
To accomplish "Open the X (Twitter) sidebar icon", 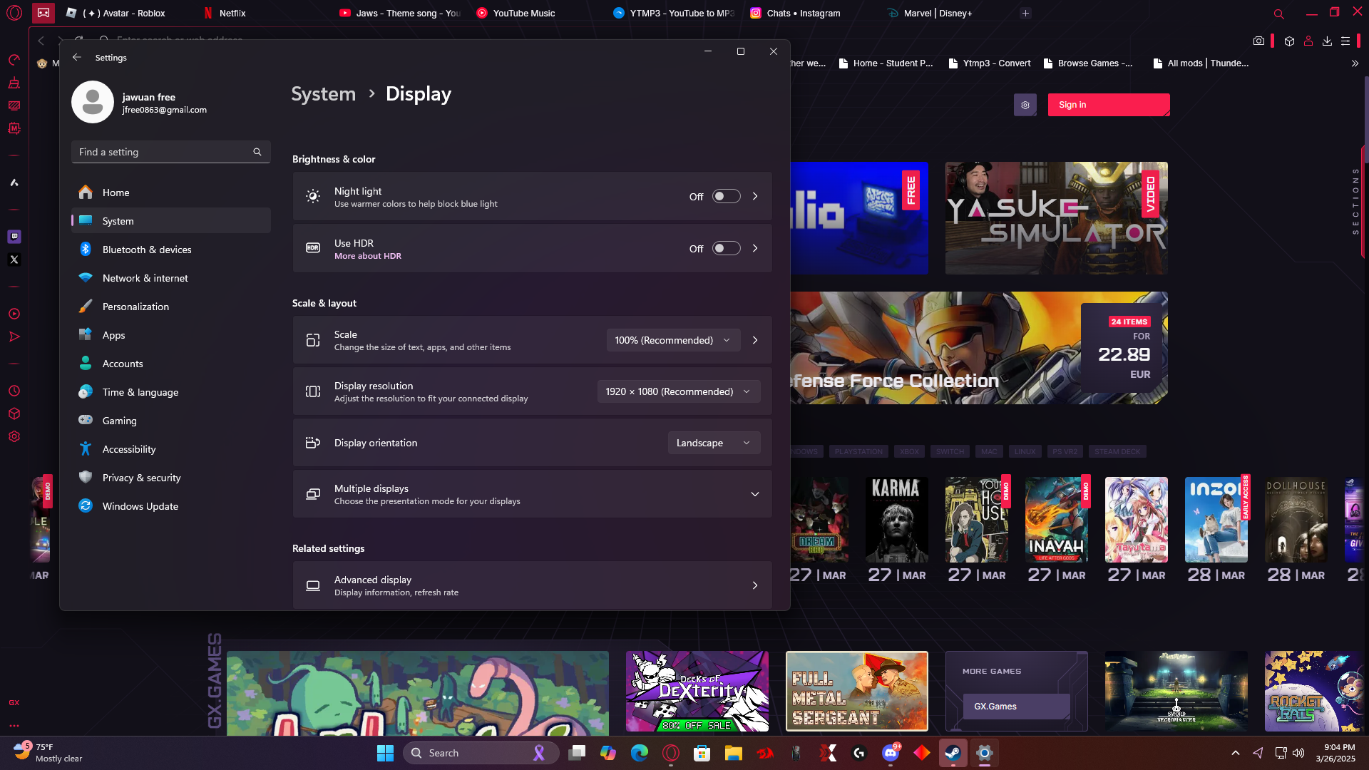I will (x=14, y=260).
